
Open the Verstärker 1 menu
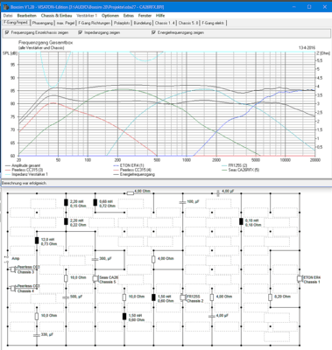[87, 16]
